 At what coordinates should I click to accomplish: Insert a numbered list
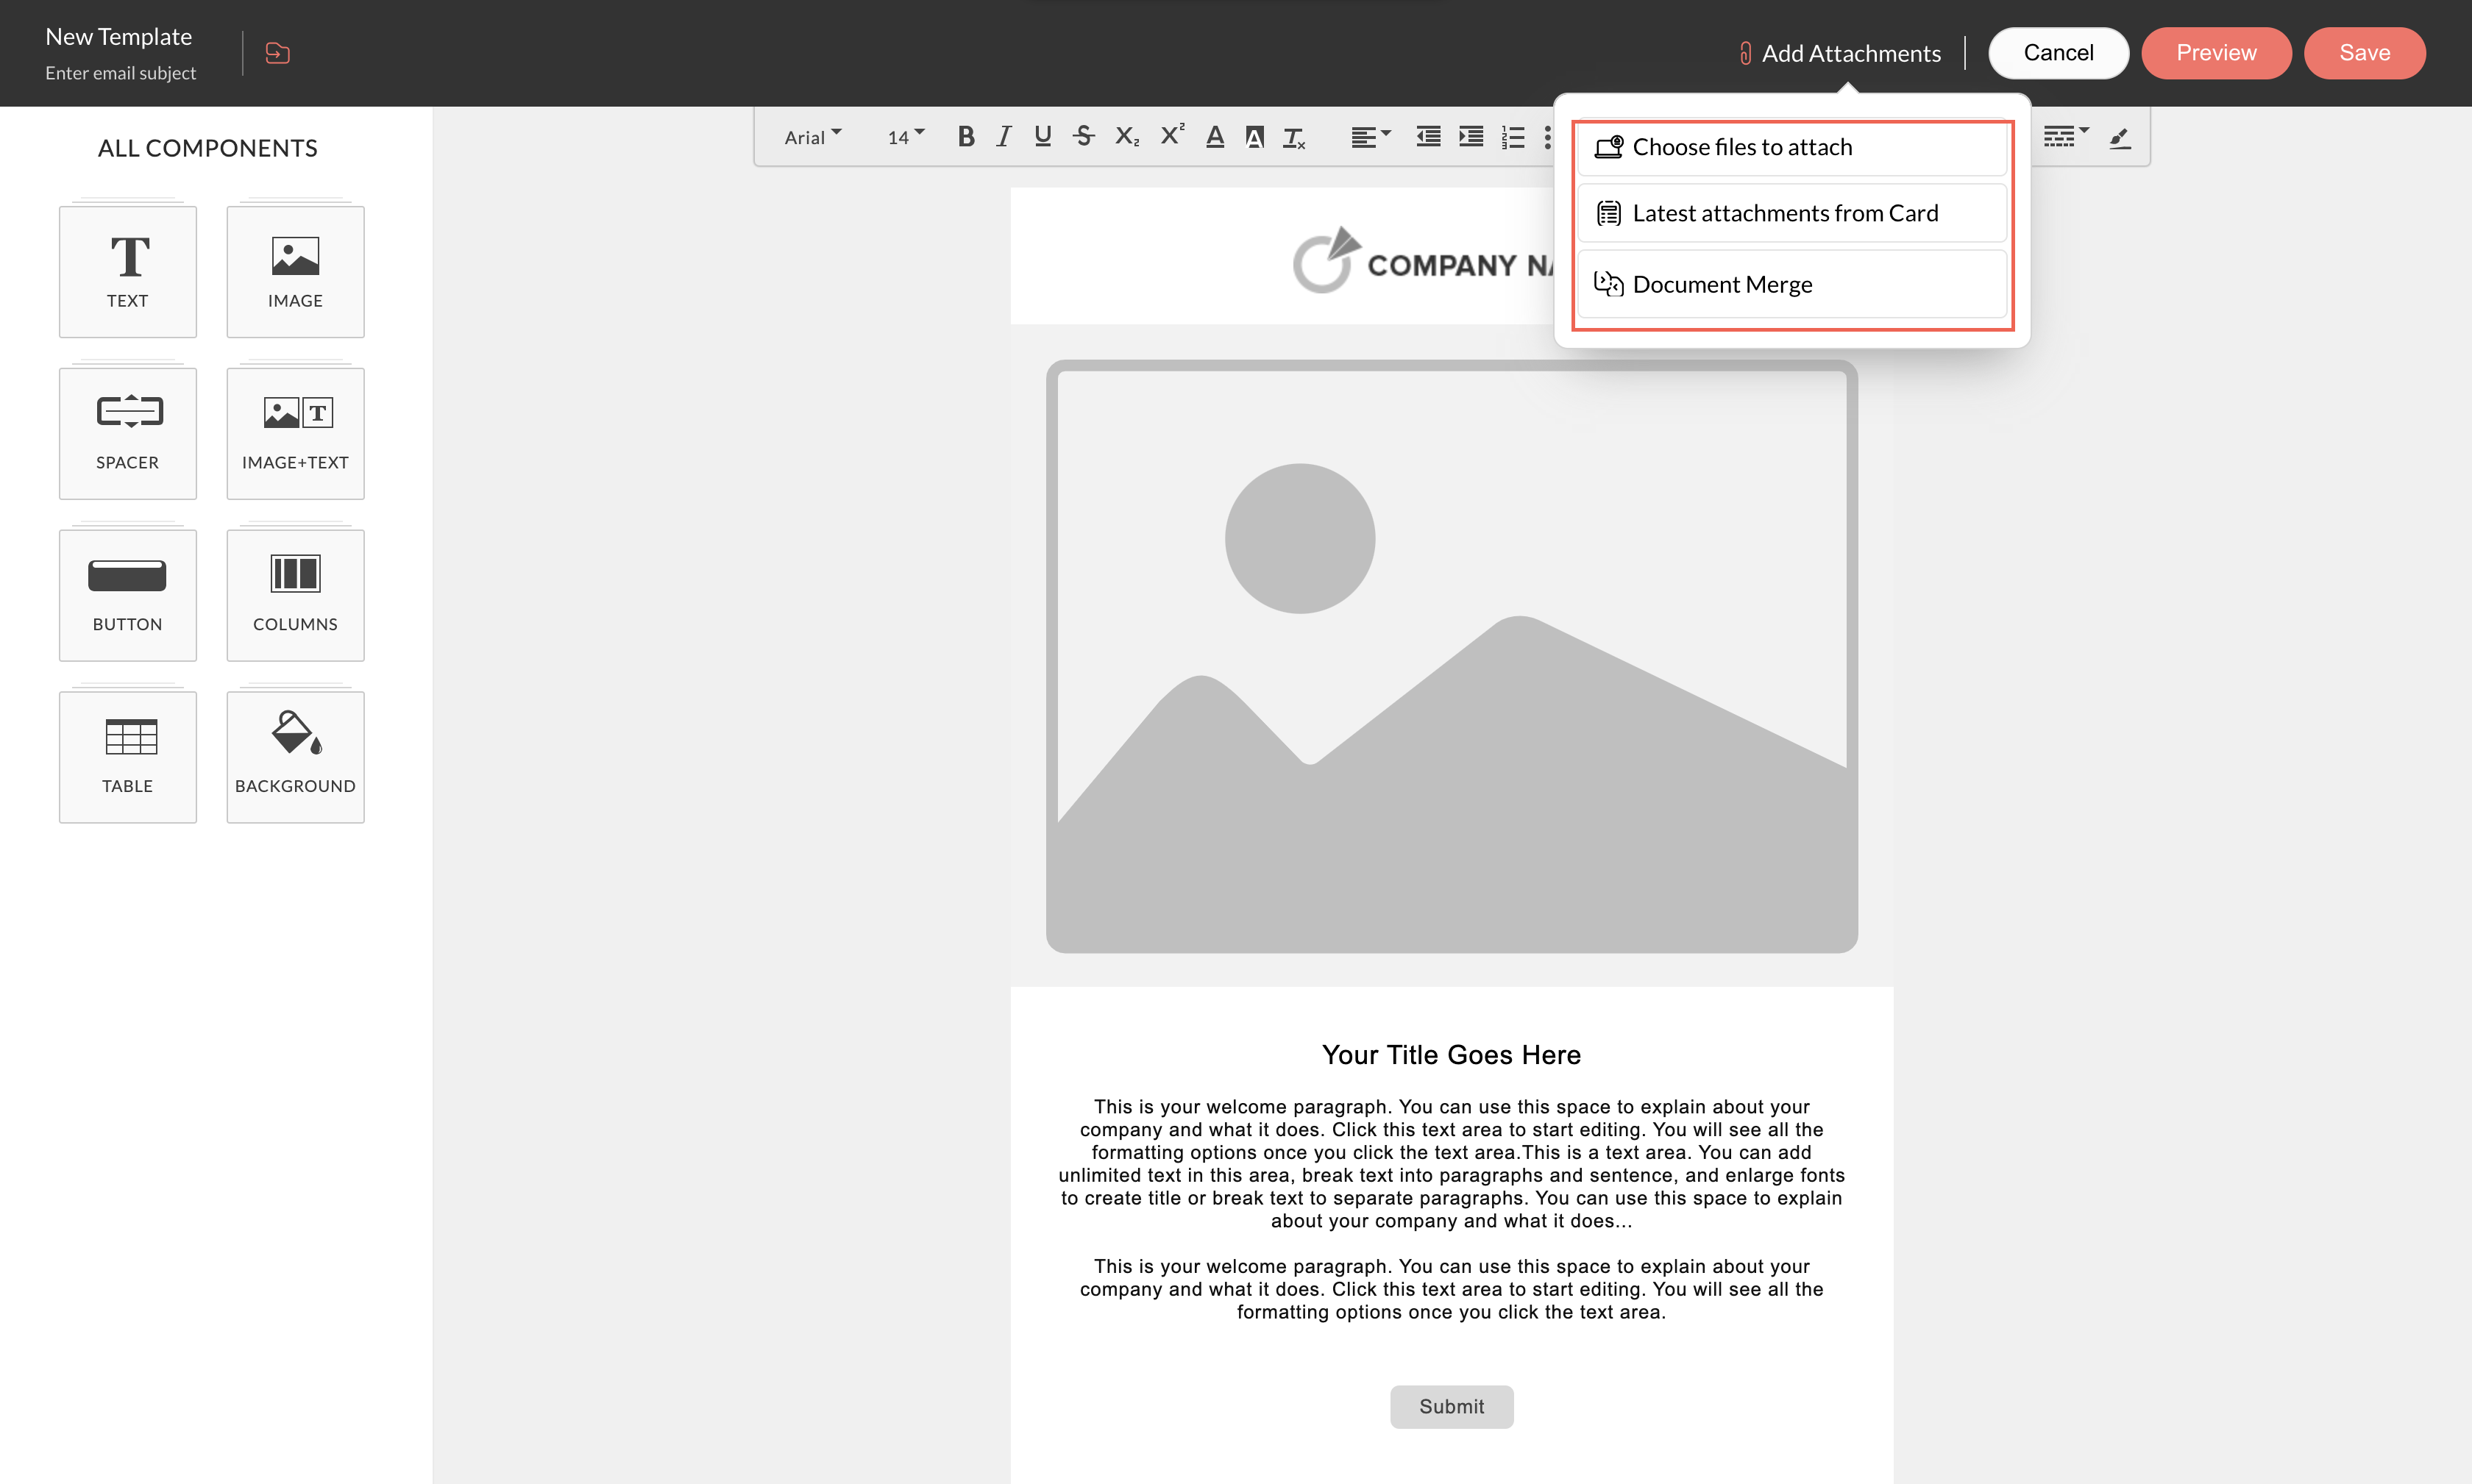[x=1513, y=137]
